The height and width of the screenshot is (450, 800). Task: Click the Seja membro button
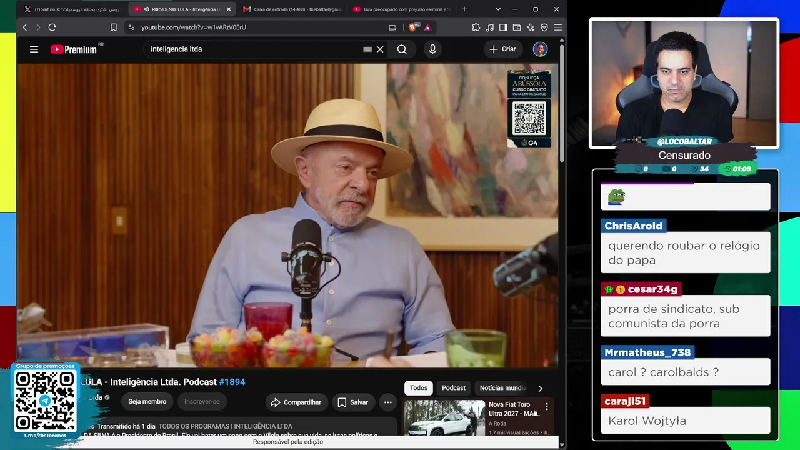tap(147, 402)
